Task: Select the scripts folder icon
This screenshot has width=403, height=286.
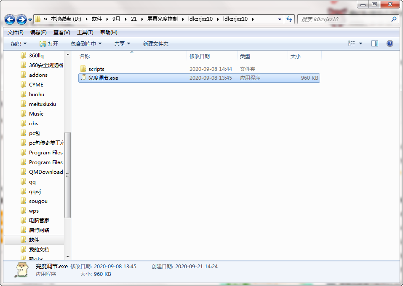Action: click(x=83, y=69)
